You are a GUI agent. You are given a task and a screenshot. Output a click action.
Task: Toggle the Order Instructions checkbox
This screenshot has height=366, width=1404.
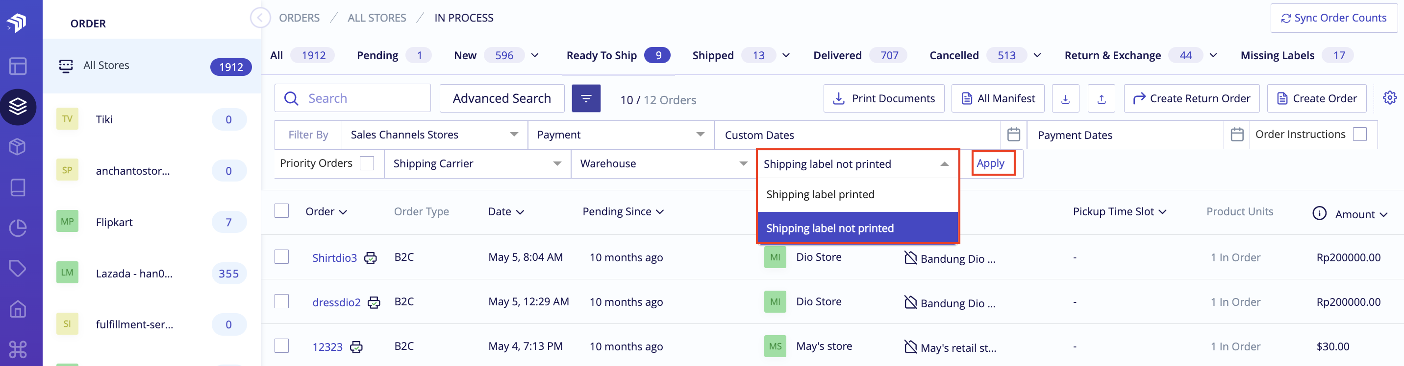click(1360, 135)
